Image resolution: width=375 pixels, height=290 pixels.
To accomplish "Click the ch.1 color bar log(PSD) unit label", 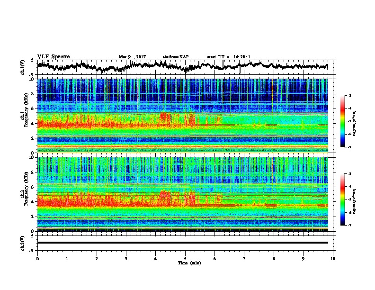I will click(x=354, y=123).
